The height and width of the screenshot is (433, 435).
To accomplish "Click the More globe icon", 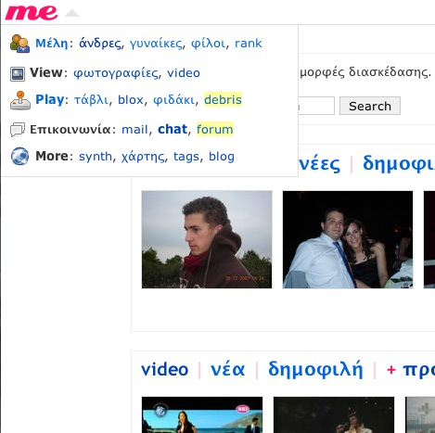I will click(x=19, y=156).
